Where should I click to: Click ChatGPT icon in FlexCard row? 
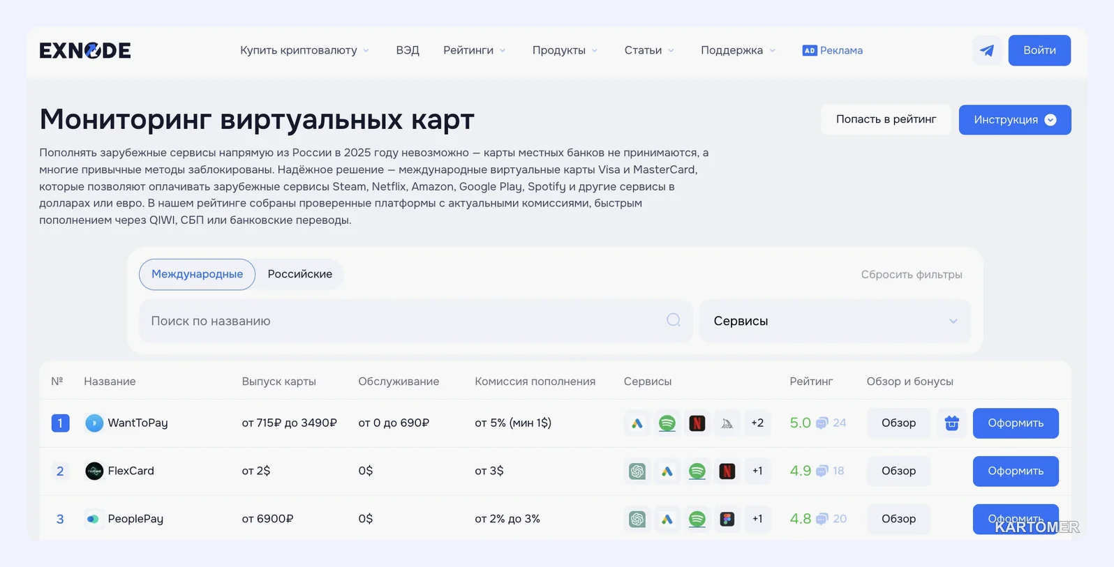637,471
